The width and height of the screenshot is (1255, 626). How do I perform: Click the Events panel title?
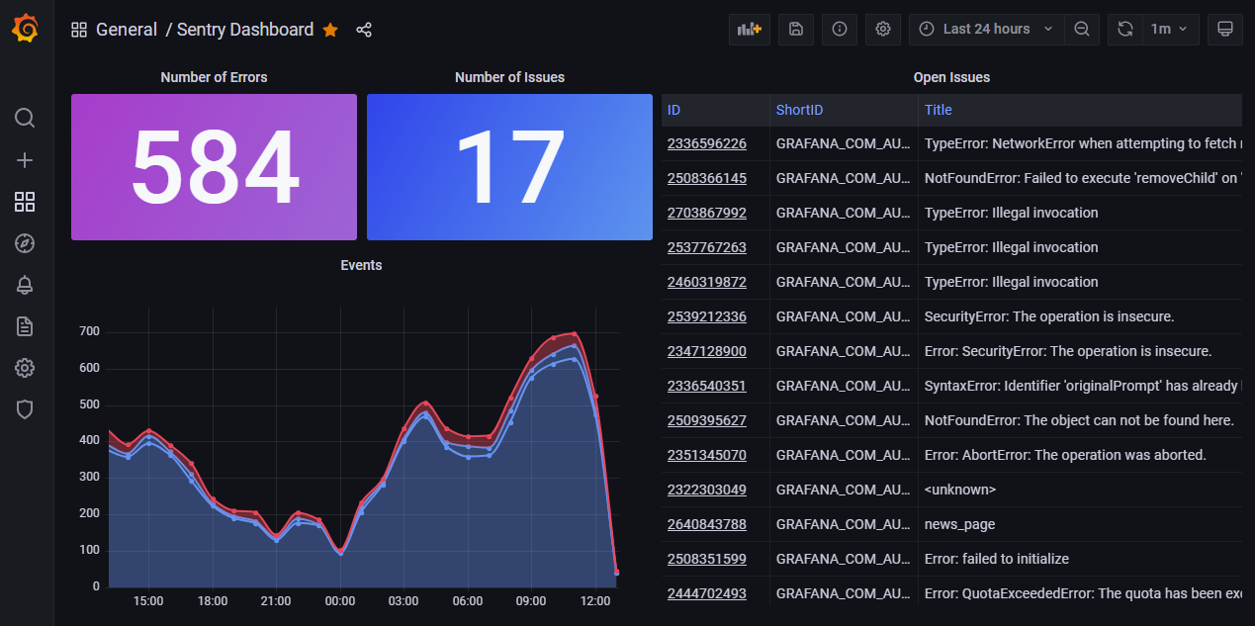(x=361, y=265)
